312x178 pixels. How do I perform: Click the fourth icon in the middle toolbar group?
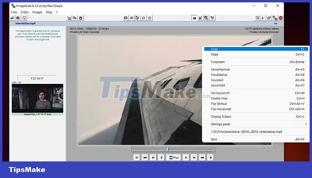point(143,18)
